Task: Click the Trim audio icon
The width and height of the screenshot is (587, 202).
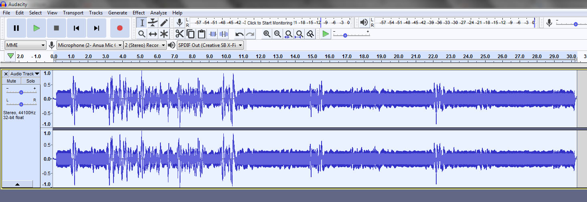Action: 213,34
